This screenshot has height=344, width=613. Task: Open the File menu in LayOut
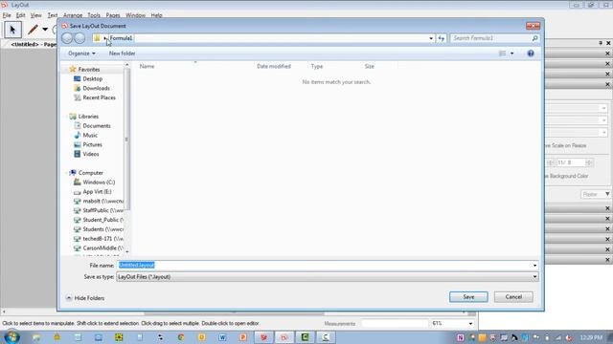(x=7, y=15)
